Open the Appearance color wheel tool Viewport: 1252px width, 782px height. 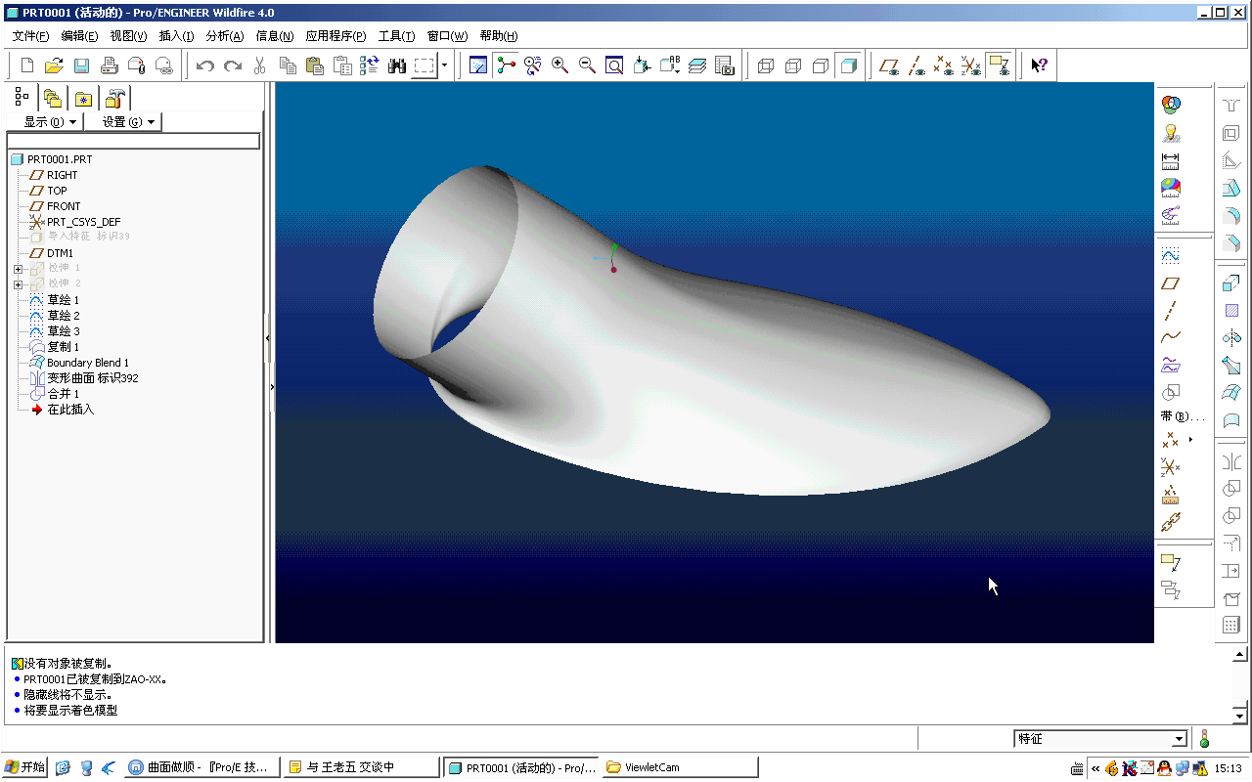[x=1171, y=105]
